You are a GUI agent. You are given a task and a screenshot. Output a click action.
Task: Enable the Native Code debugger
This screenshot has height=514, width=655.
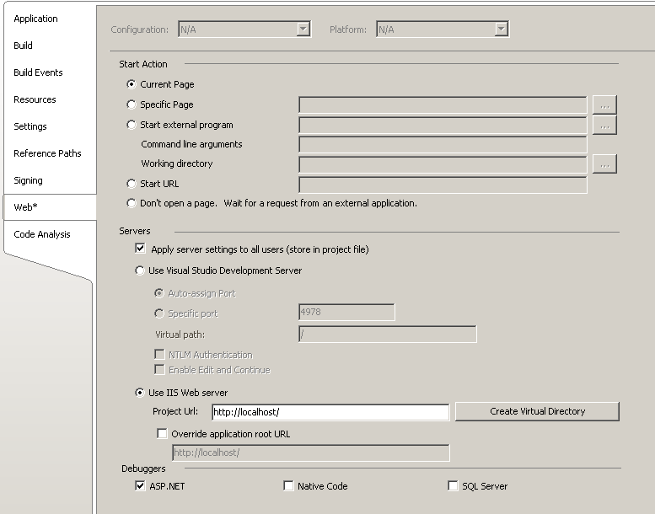point(288,485)
